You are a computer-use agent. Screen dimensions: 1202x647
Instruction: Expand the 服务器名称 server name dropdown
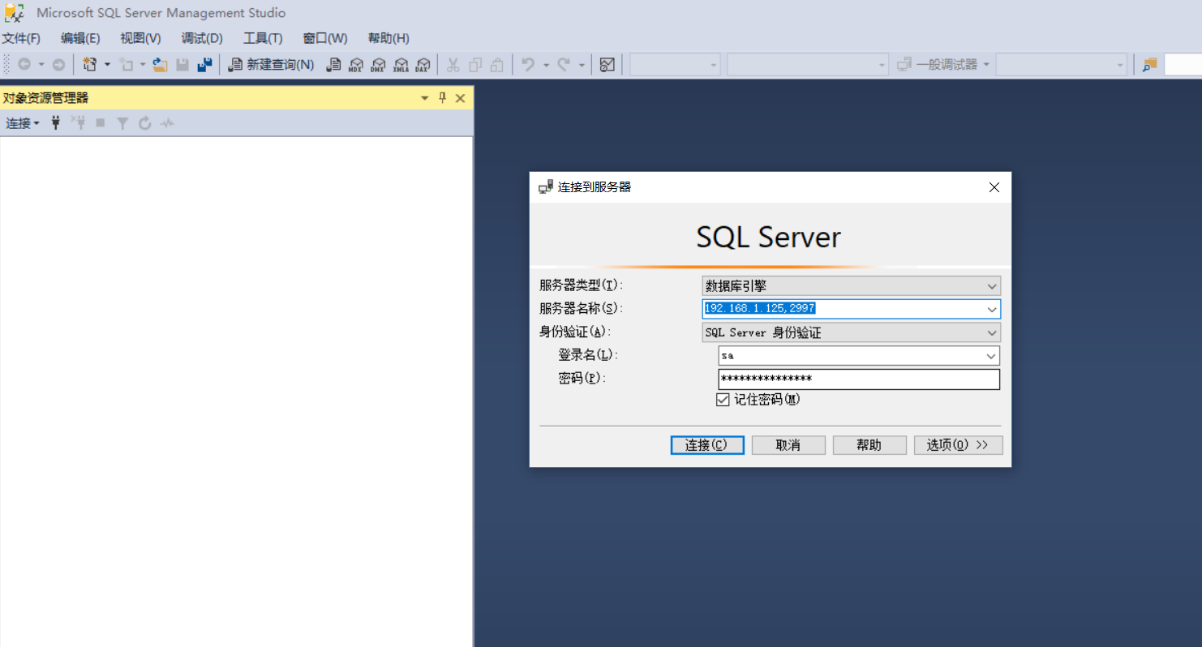click(x=991, y=309)
